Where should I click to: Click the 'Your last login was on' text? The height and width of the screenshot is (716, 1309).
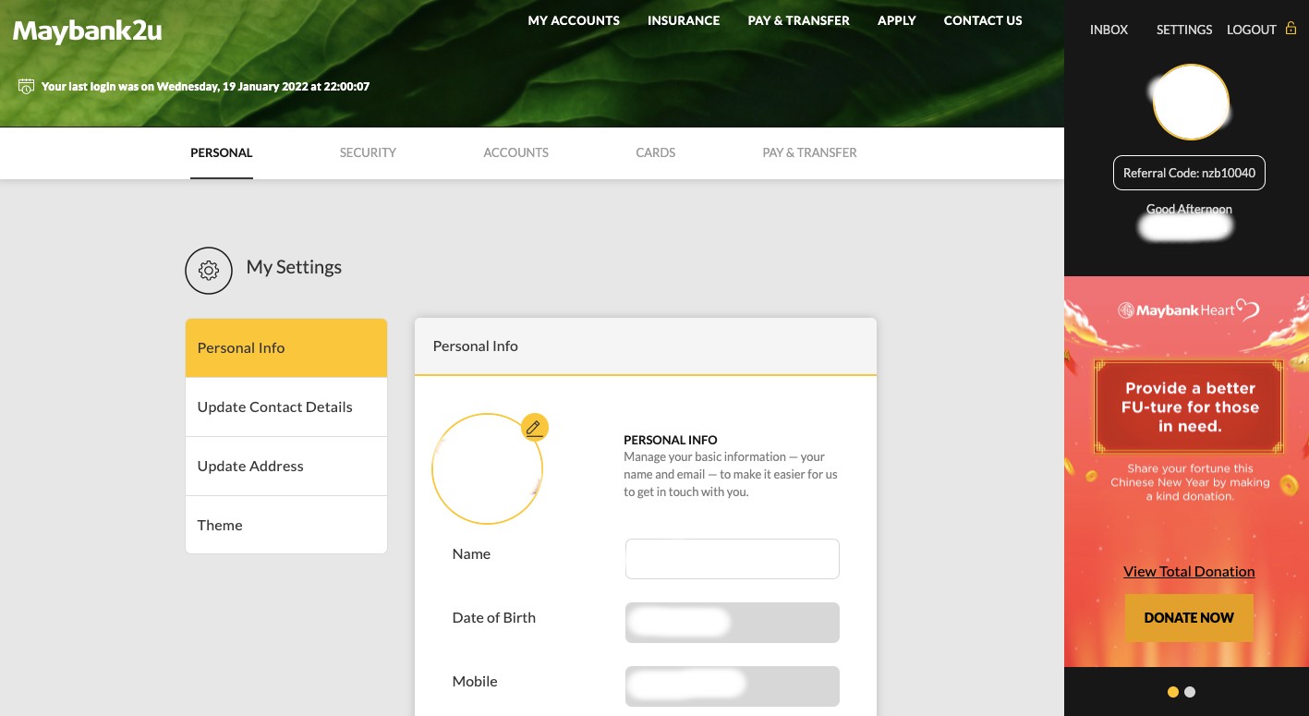[x=205, y=86]
